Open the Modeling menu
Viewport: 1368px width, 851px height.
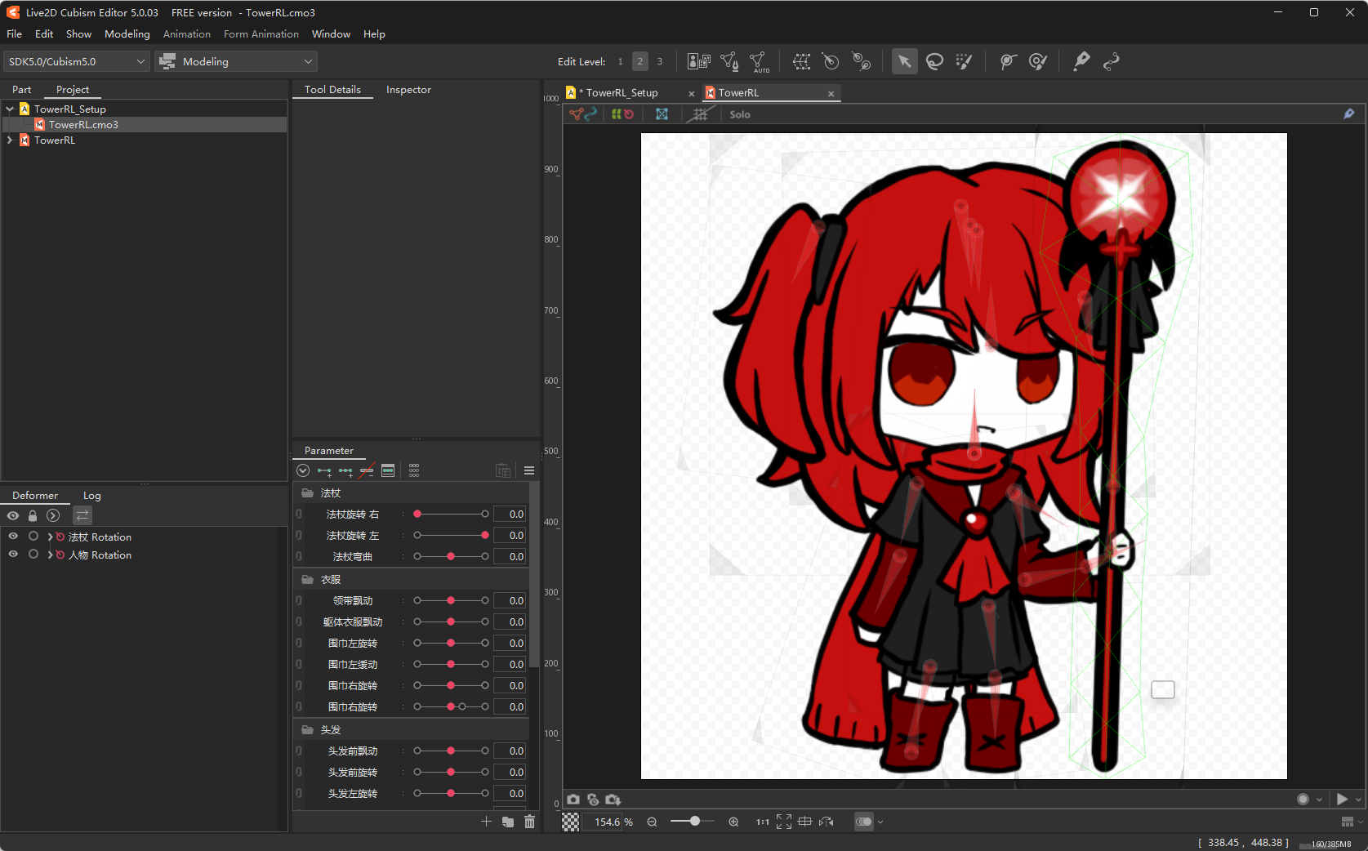point(127,34)
